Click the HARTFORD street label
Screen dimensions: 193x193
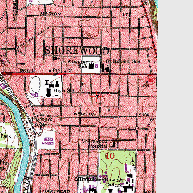pos(56,191)
